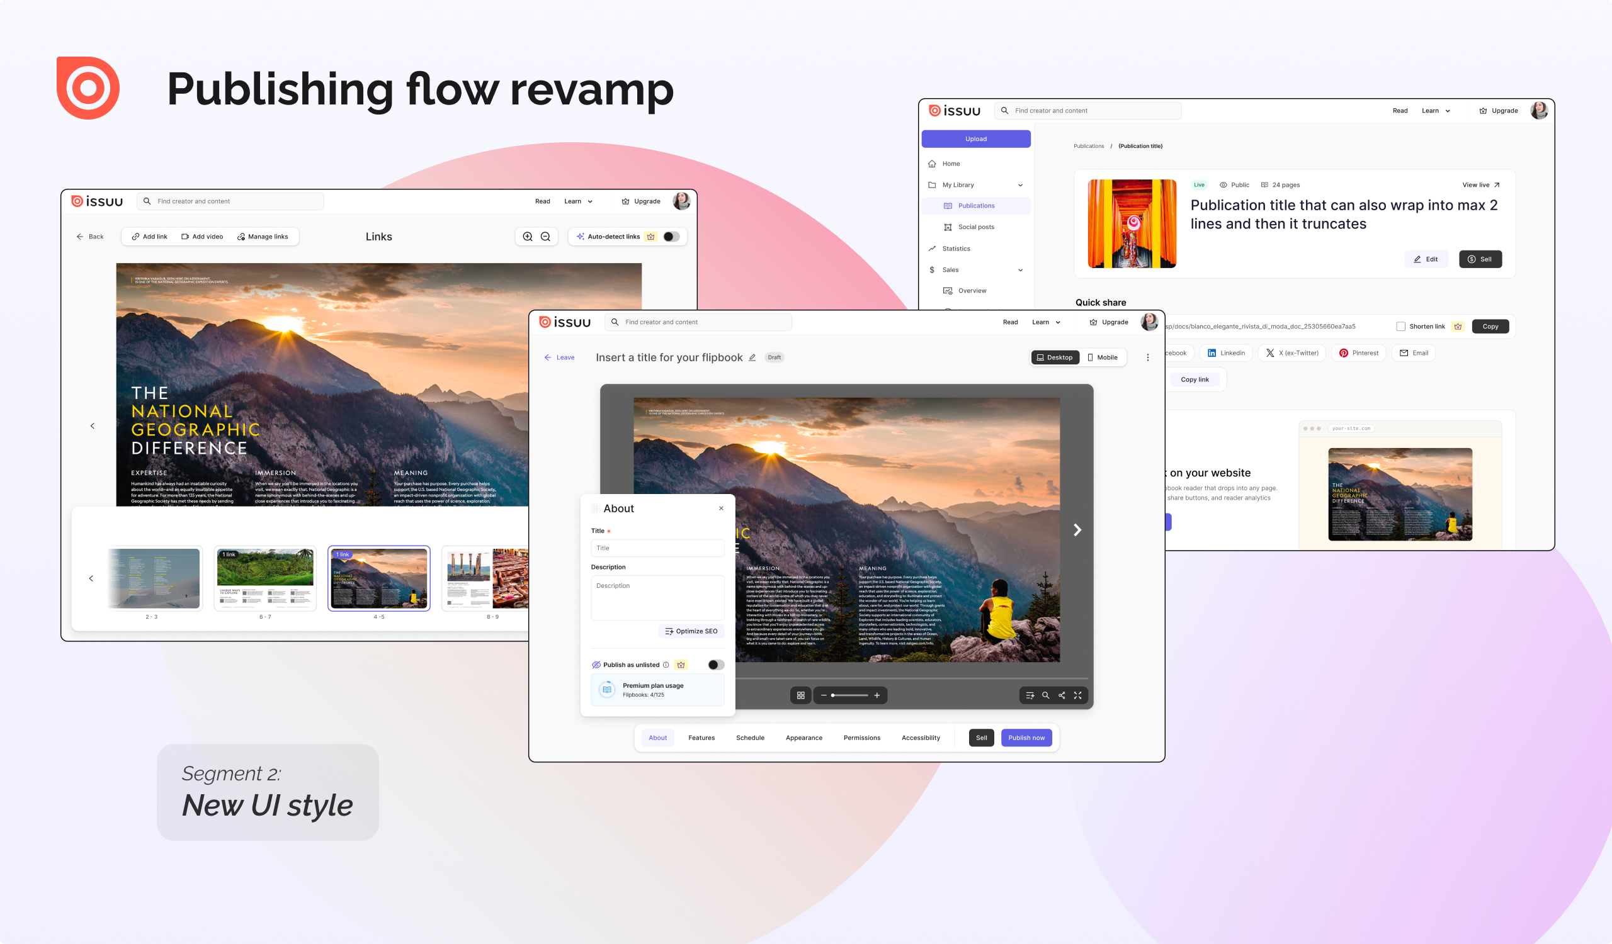Edit flipbook title with pencil icon
The height and width of the screenshot is (944, 1612).
coord(752,357)
